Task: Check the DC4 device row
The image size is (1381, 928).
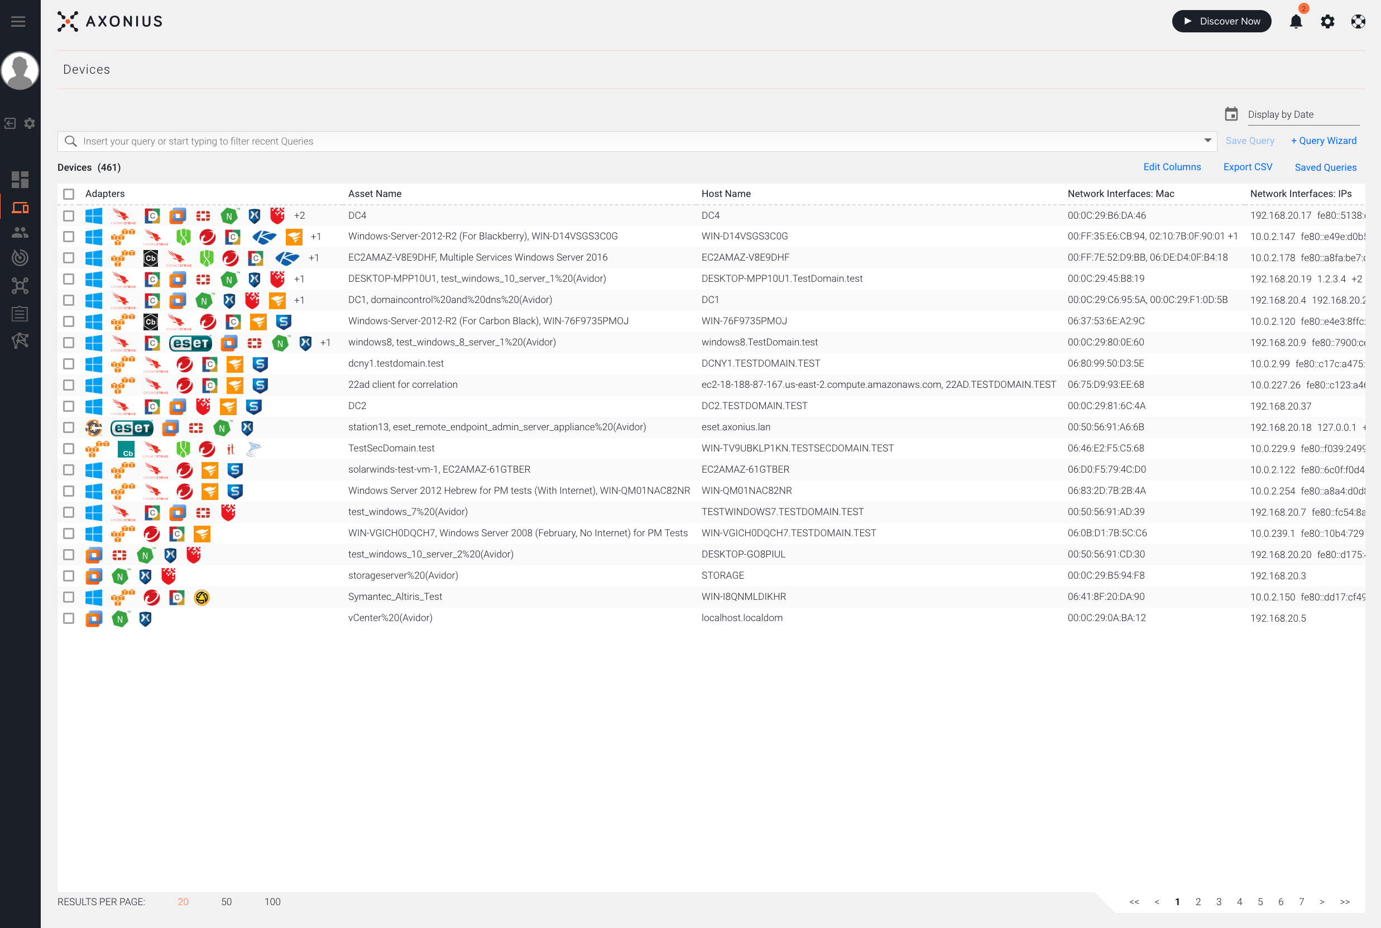Action: 69,216
